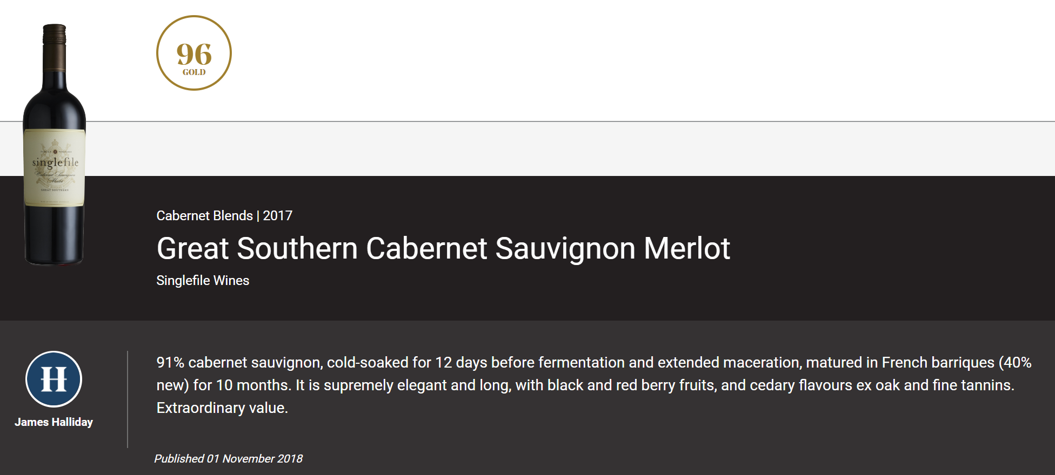Click the vertical divider beside the reviewer
Screen dimensions: 1055x475
point(128,399)
